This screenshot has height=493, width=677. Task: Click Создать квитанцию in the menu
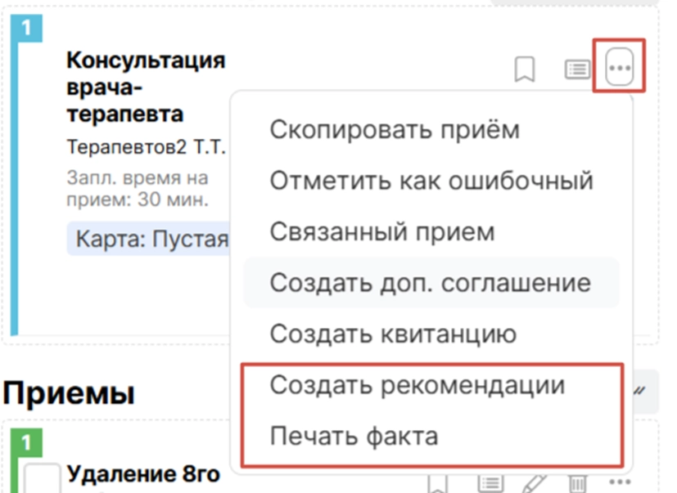tap(393, 334)
